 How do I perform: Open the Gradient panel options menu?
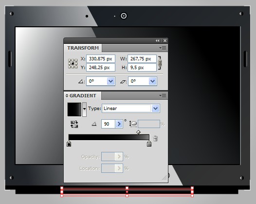tap(163, 95)
